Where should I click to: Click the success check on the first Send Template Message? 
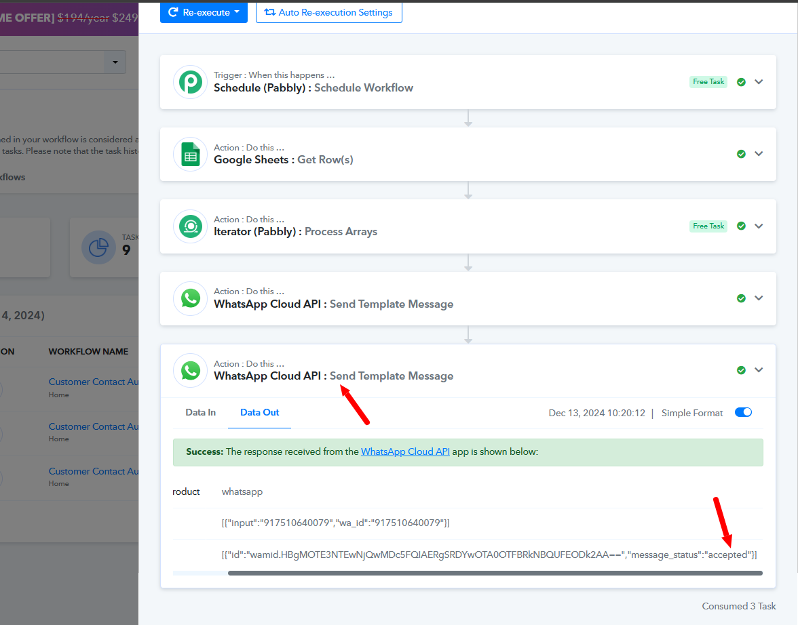click(x=741, y=298)
